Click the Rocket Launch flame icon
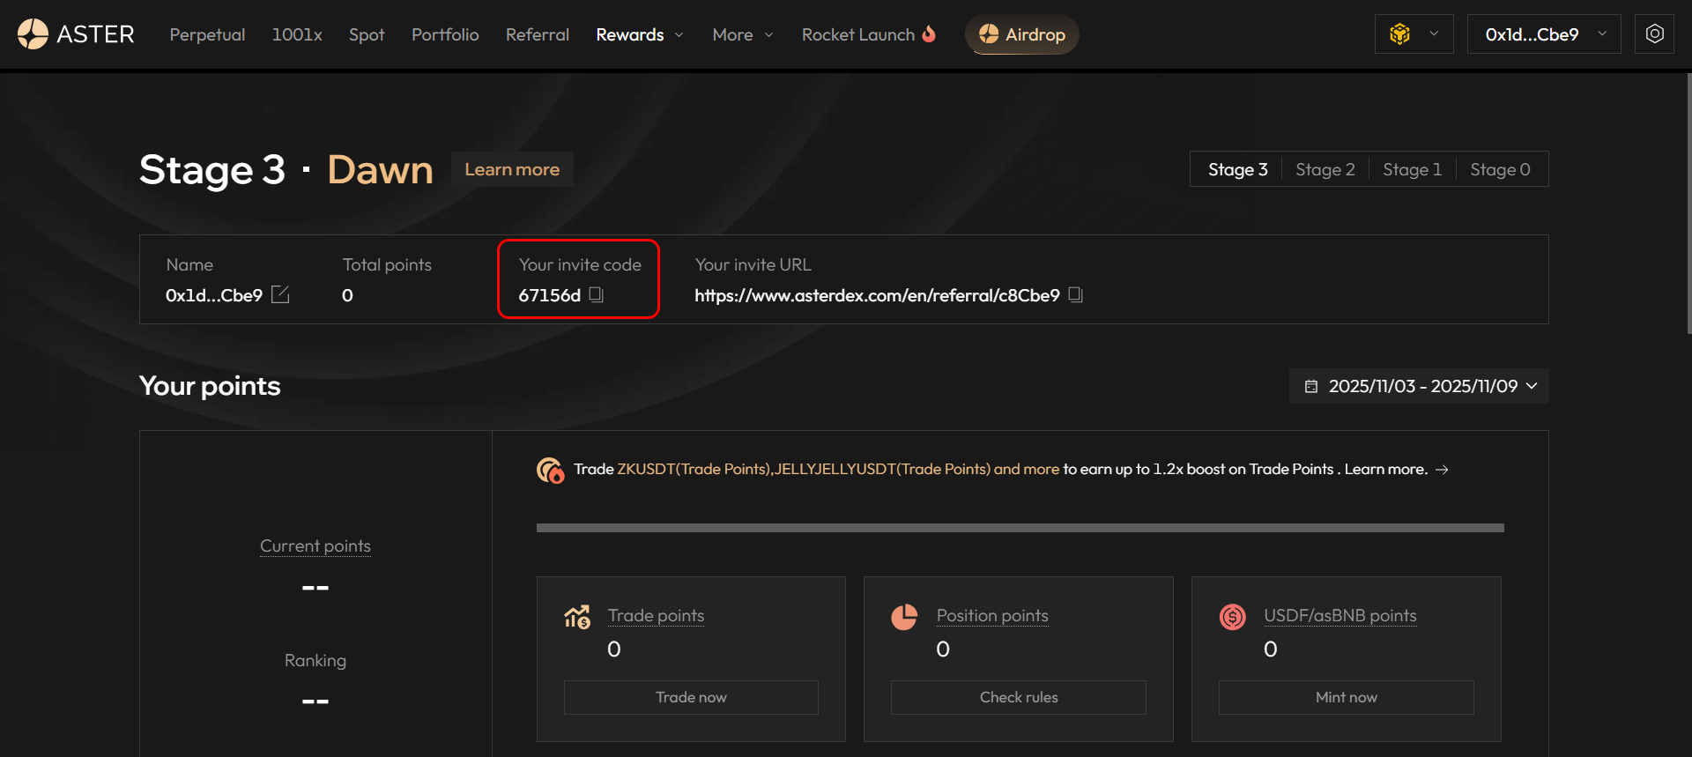1692x757 pixels. (x=929, y=34)
